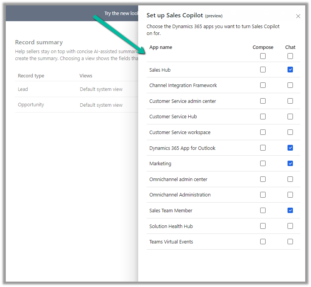Enable Compose for Omnichannel Administration
This screenshot has height=287, width=311.
coord(263,195)
